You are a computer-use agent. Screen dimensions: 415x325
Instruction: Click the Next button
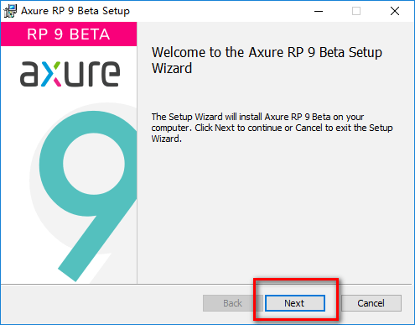295,303
